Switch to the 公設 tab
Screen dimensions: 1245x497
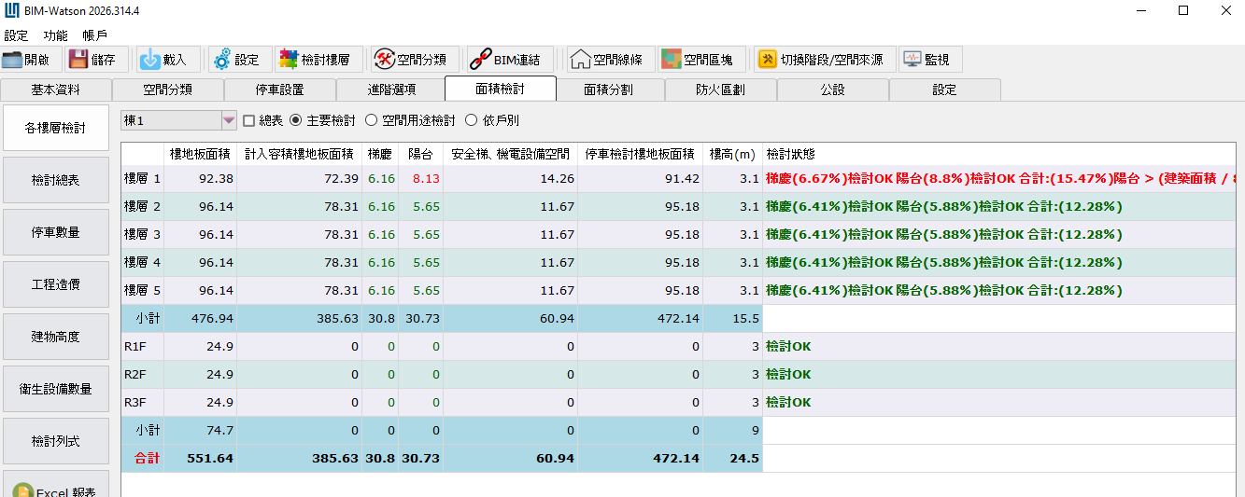[833, 90]
